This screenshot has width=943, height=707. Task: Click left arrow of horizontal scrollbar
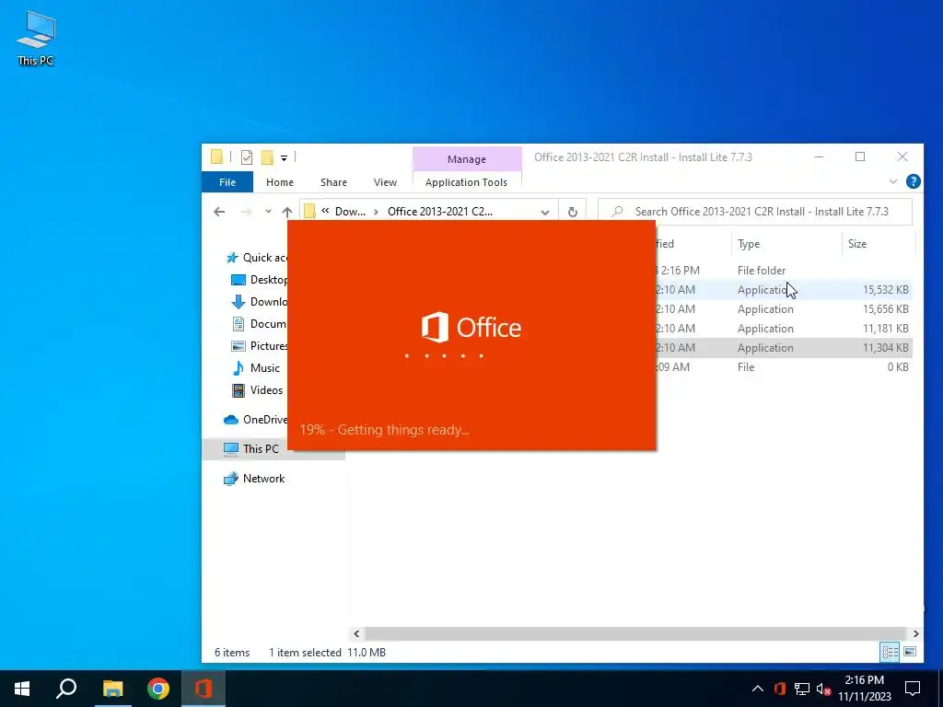[x=356, y=633]
